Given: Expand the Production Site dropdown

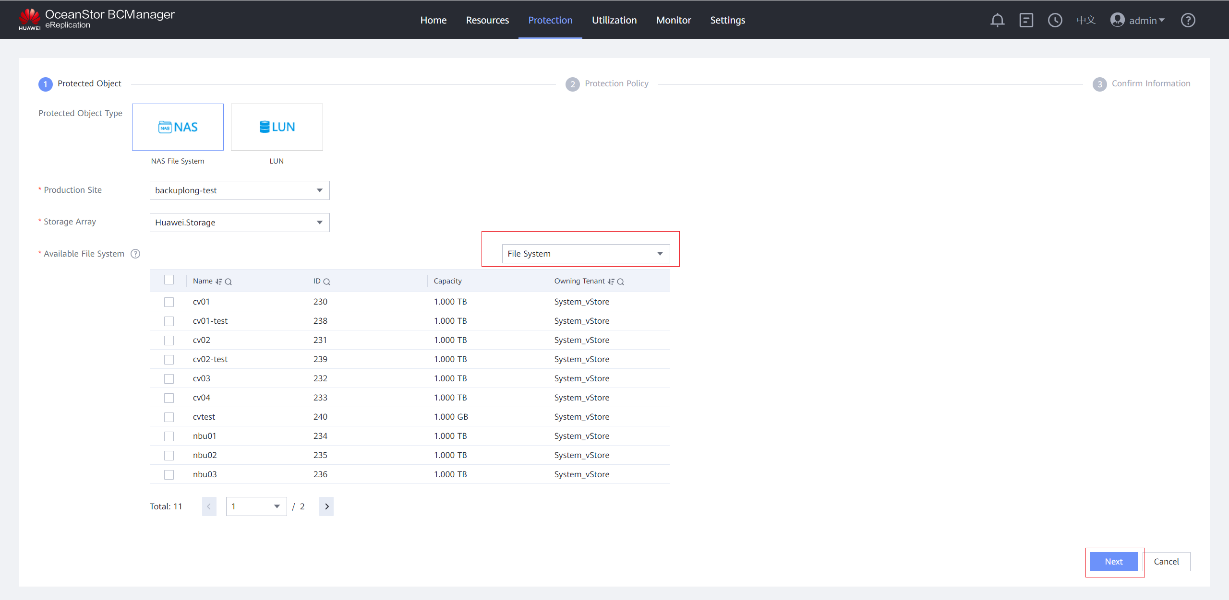Looking at the screenshot, I should 239,190.
